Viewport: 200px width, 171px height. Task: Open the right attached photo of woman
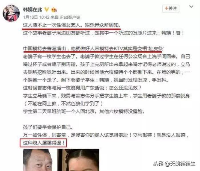pyautogui.click(x=78, y=160)
